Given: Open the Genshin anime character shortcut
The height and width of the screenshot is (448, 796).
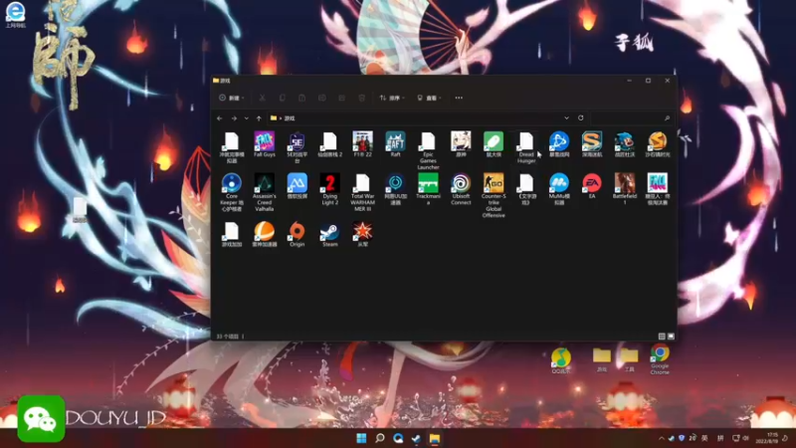Looking at the screenshot, I should tap(461, 144).
